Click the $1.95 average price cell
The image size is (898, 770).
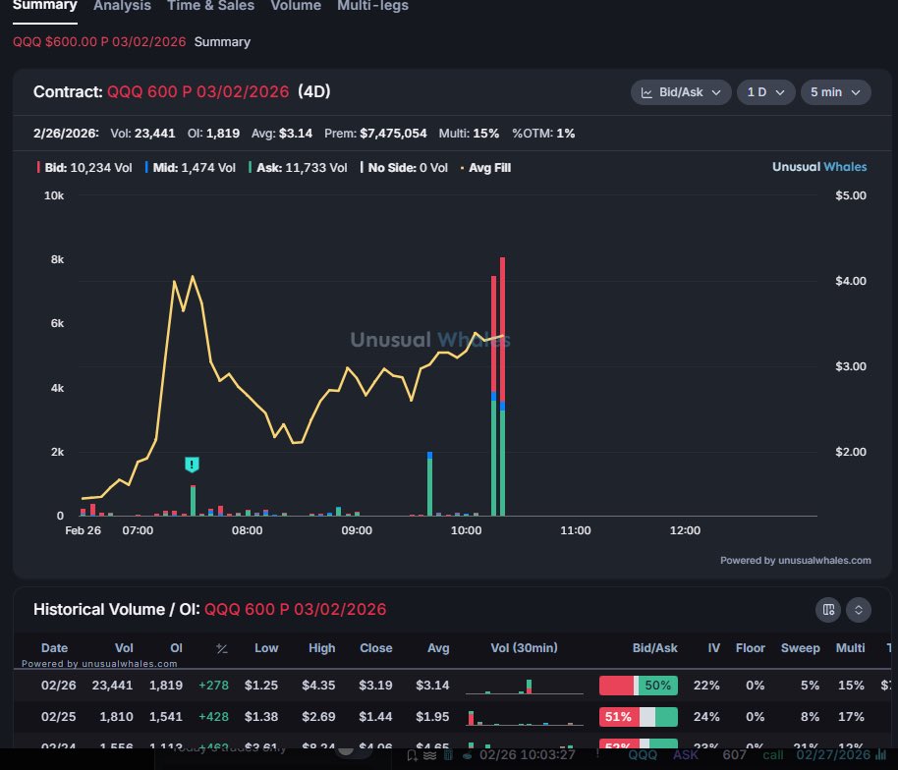(432, 717)
